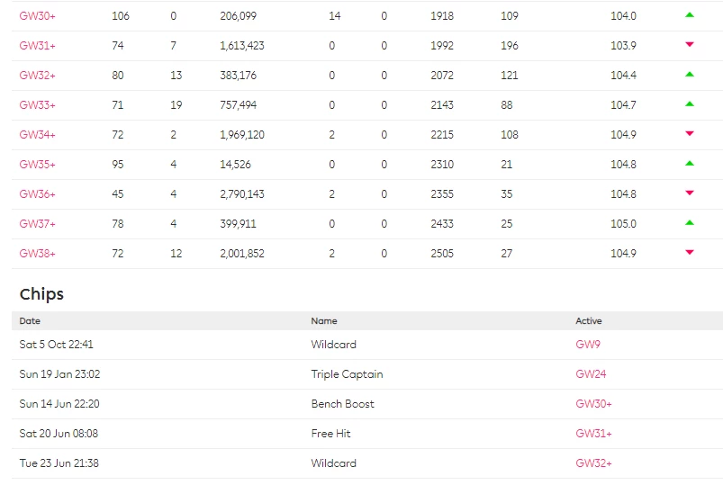Open the GW37+ gameweek history link

coord(37,224)
